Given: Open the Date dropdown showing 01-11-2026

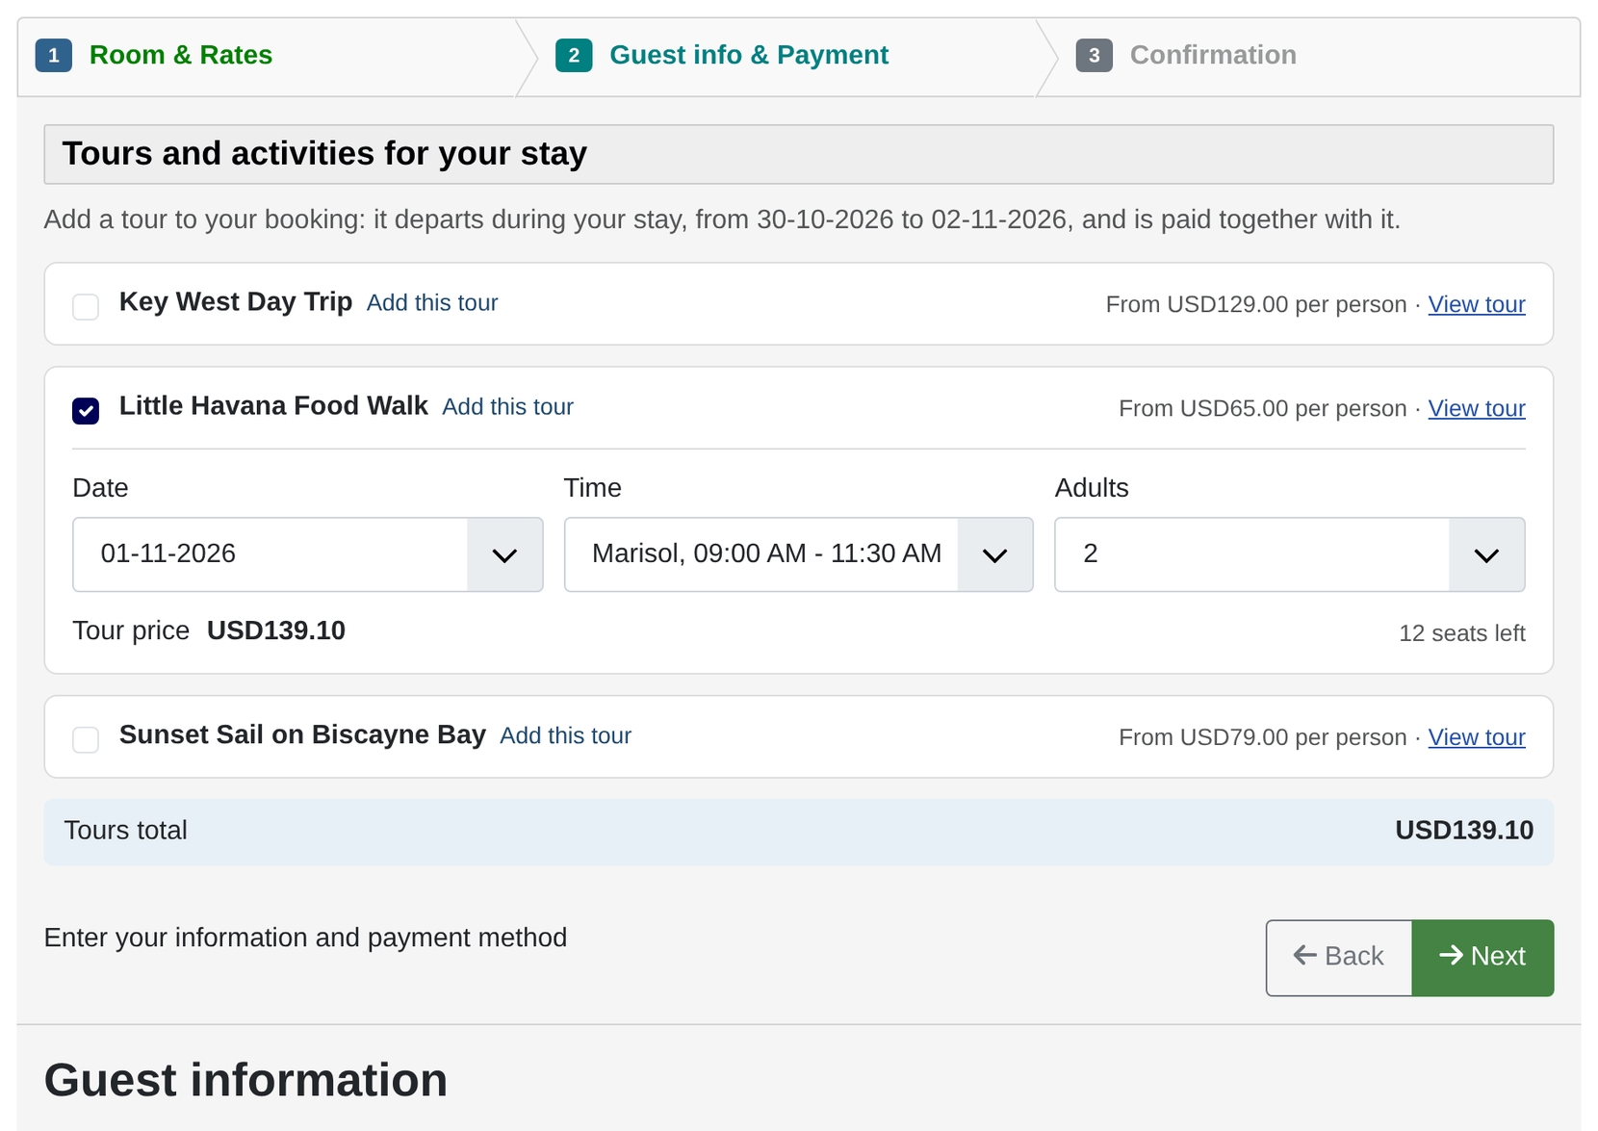Looking at the screenshot, I should pos(308,554).
